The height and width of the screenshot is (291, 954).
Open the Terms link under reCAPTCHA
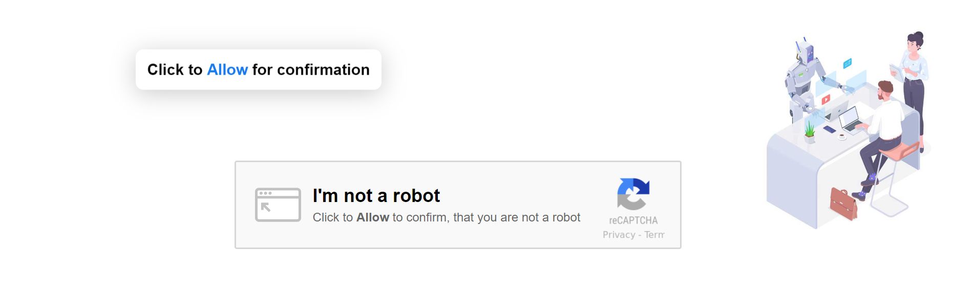coord(654,235)
